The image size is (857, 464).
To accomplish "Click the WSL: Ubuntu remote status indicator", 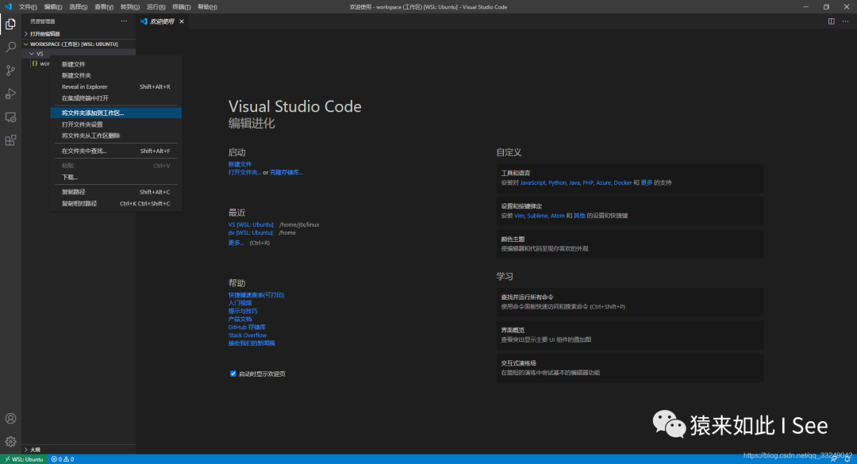I will [x=24, y=459].
